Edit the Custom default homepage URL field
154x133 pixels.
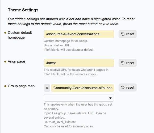pyautogui.click(x=79, y=34)
